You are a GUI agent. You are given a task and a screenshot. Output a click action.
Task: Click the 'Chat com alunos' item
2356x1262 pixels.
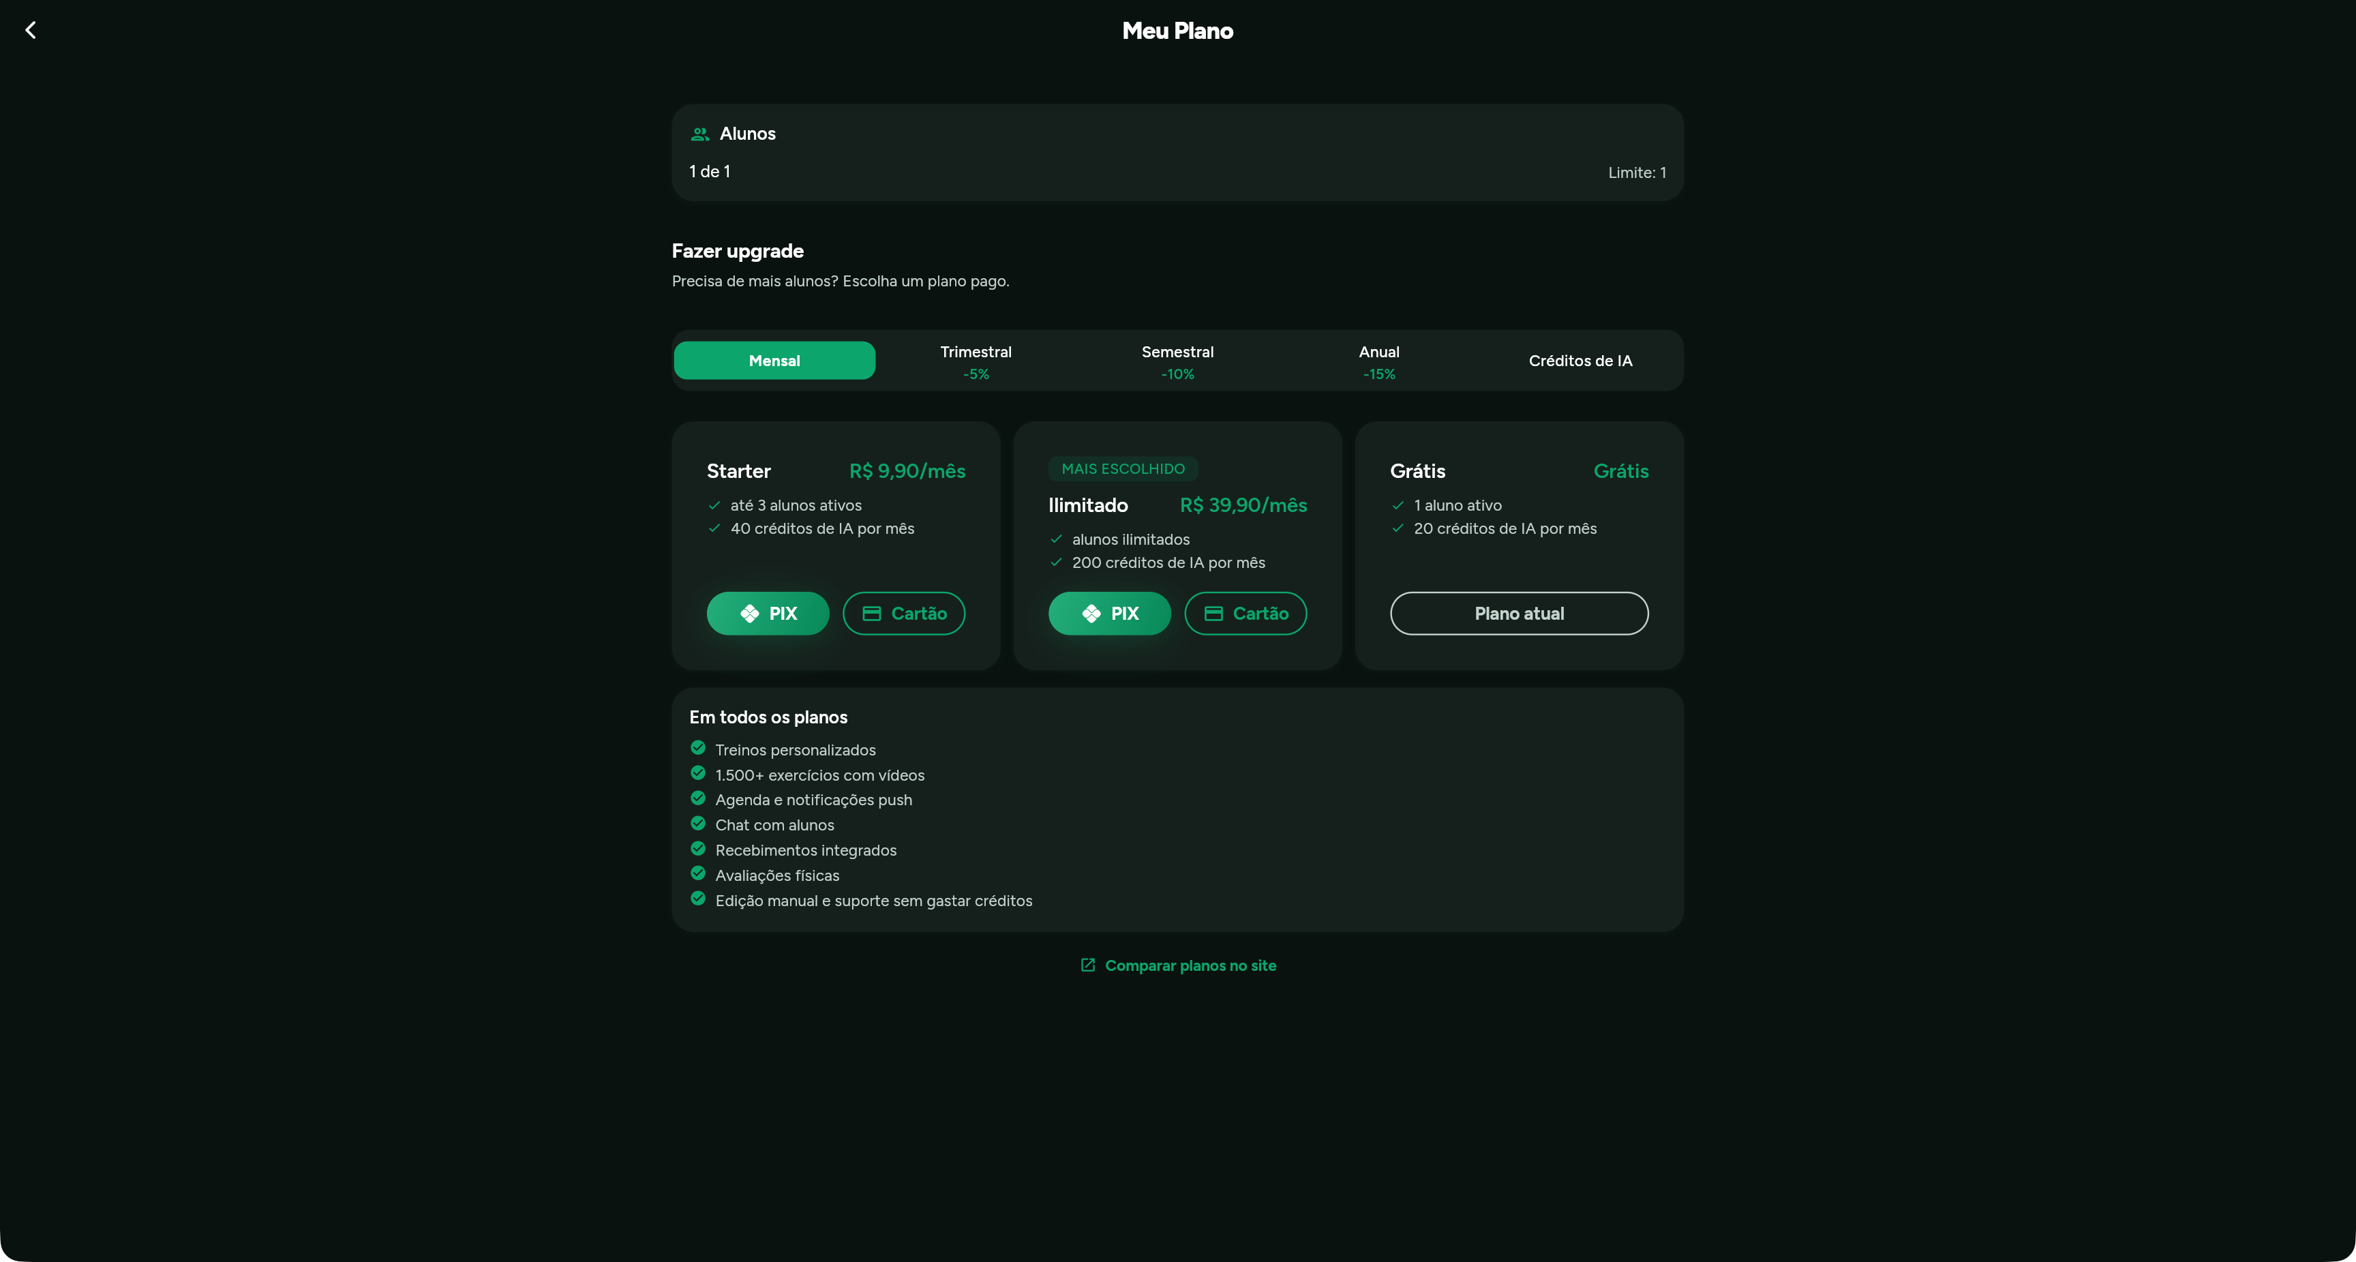(774, 825)
